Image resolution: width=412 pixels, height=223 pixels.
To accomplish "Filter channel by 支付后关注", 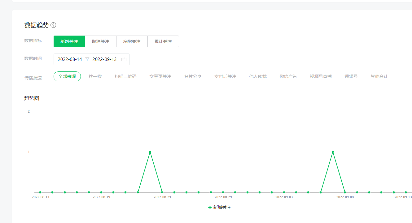I will pos(225,76).
